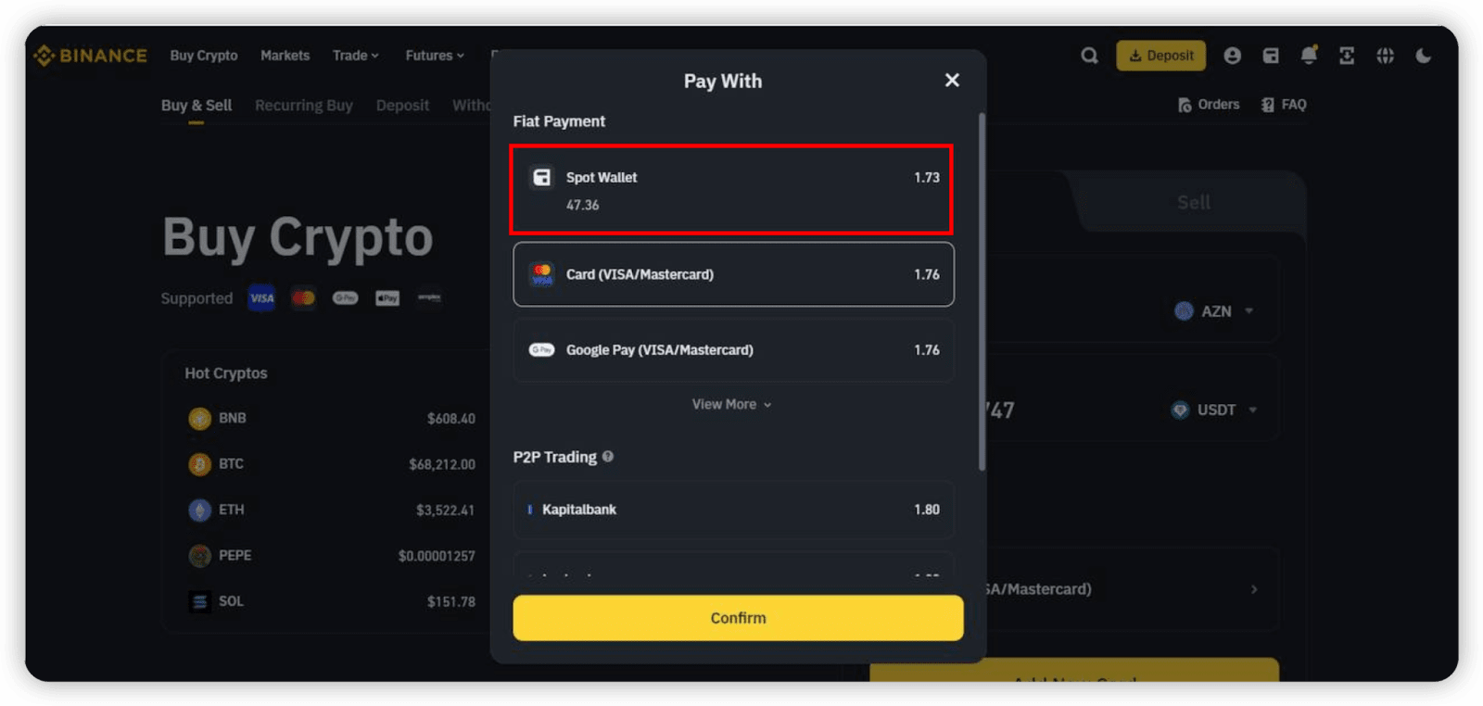Open the Markets menu item

pyautogui.click(x=285, y=56)
